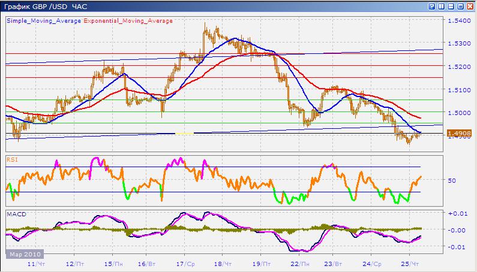Click the 25/Чт date label
477x272 pixels.
coord(410,264)
